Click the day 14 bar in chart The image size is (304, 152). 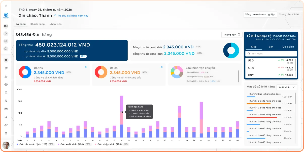tap(121, 116)
